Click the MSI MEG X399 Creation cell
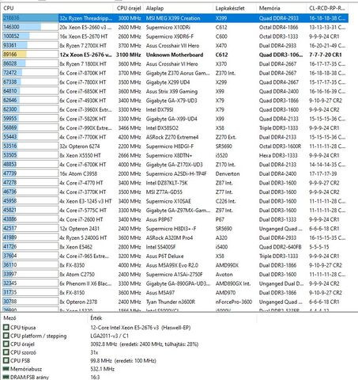This screenshot has width=358, height=380. click(x=173, y=18)
